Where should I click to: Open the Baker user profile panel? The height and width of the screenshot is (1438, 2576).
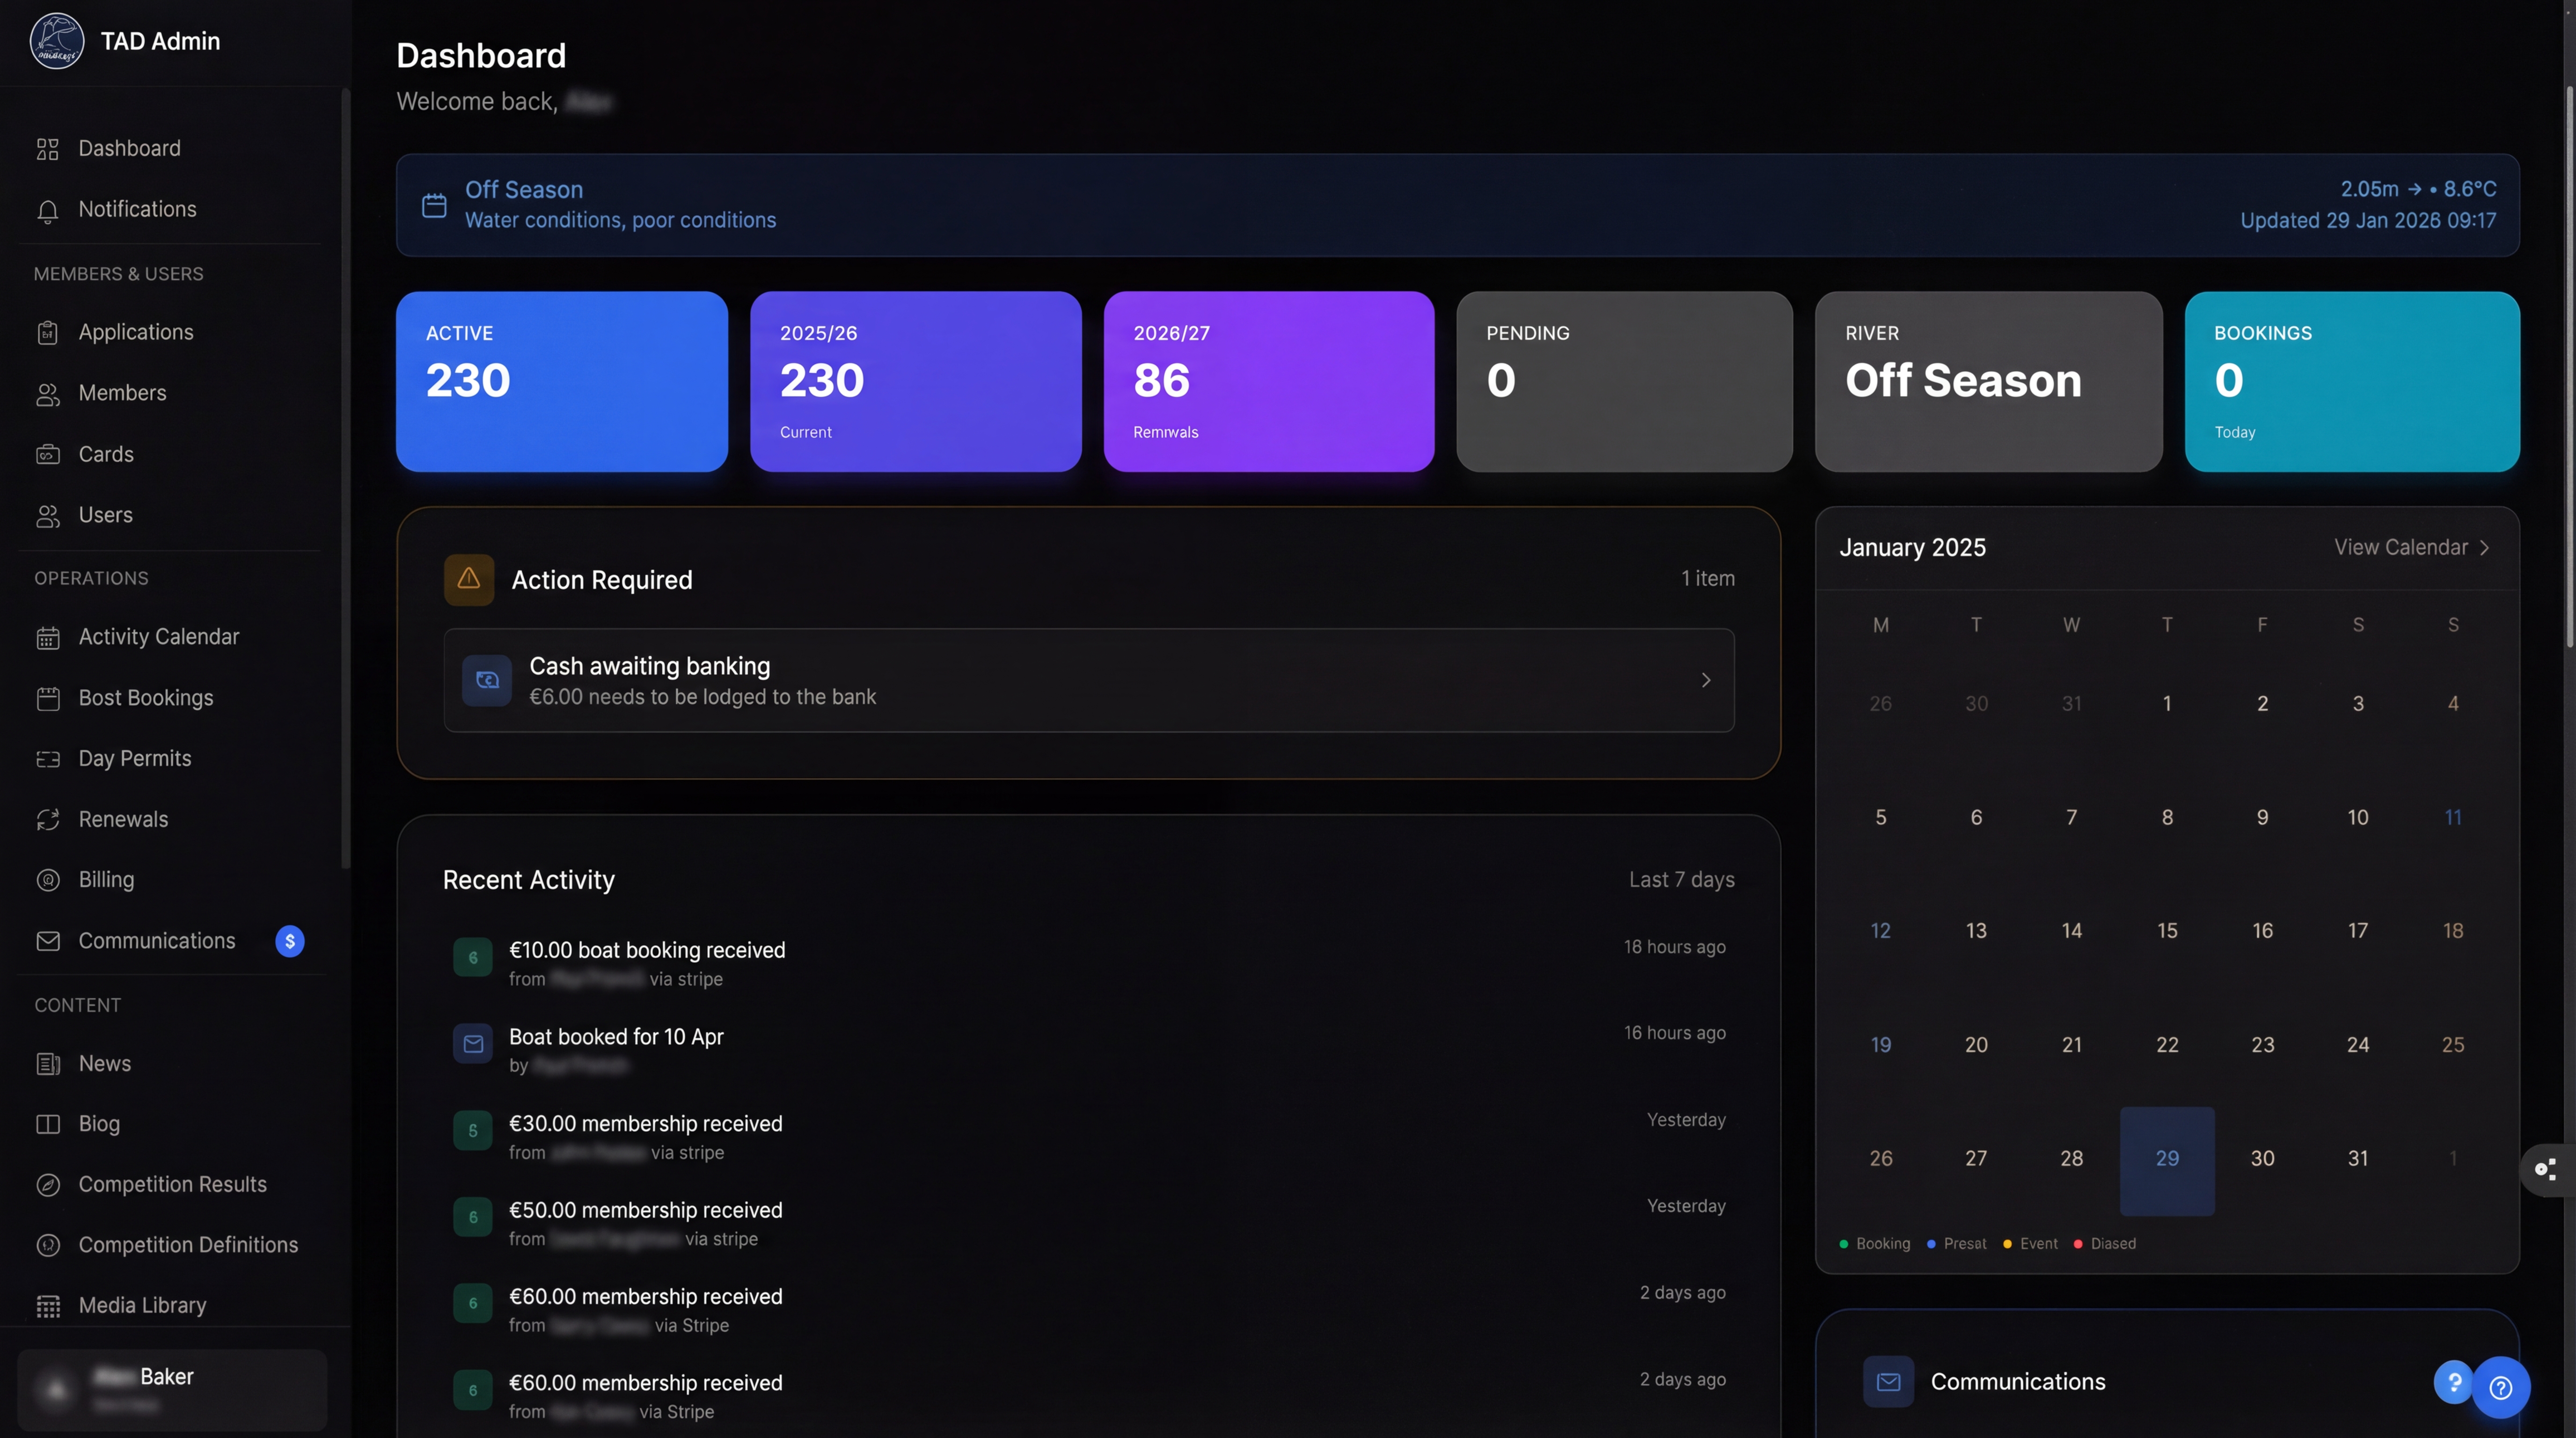pos(172,1388)
